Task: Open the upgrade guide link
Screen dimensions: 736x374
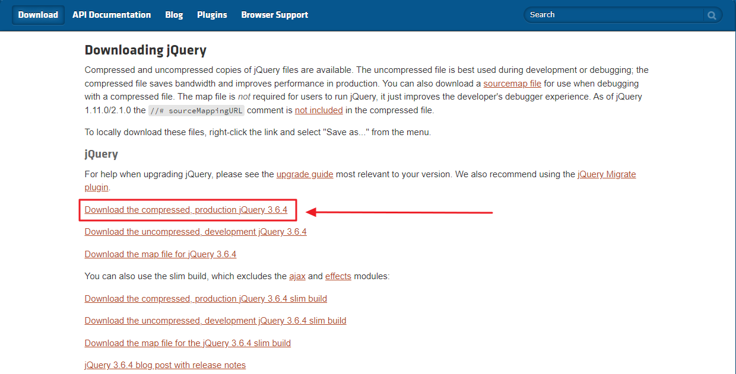Action: coord(305,174)
